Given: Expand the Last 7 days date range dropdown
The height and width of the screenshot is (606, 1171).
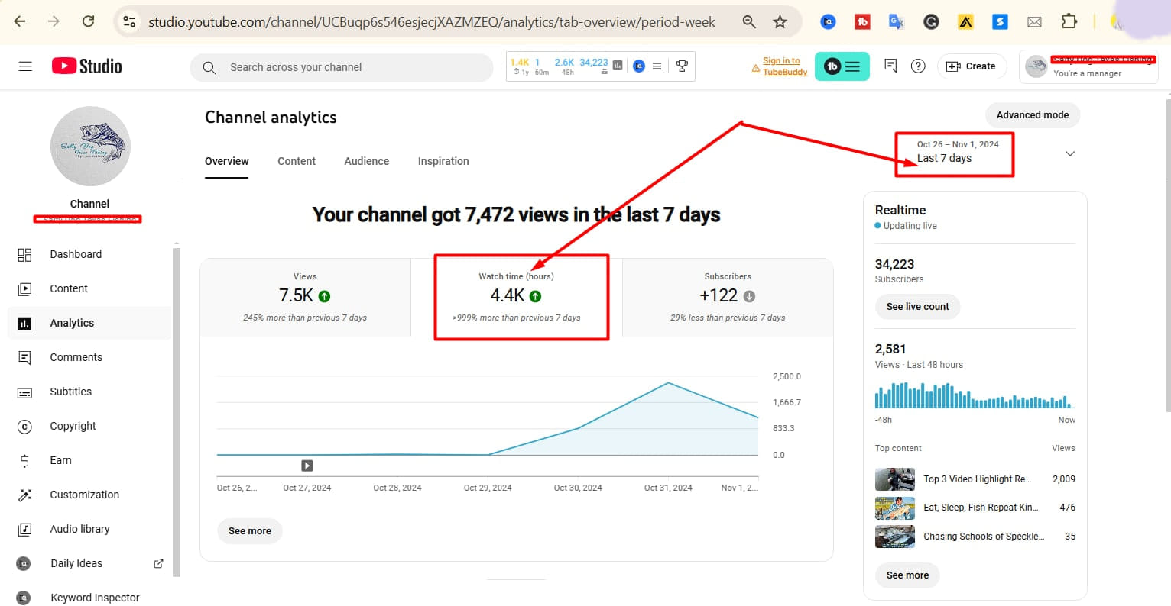Looking at the screenshot, I should point(1069,153).
